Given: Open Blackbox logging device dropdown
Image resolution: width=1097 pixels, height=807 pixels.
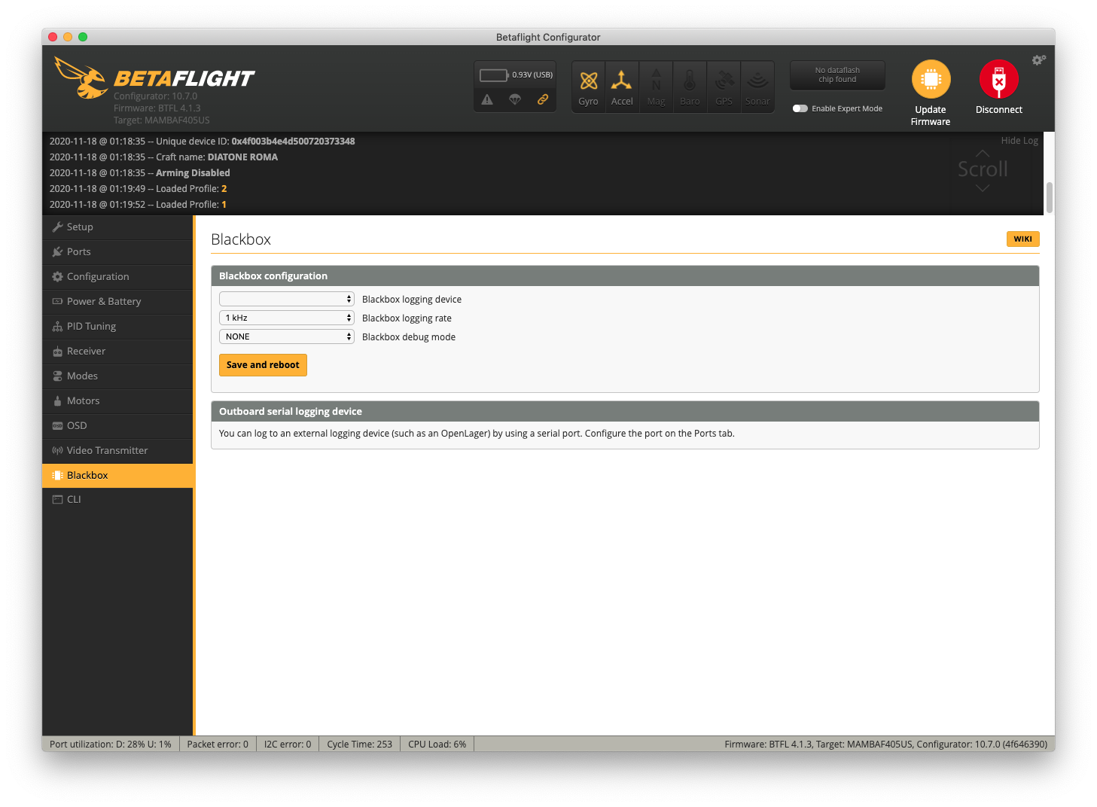Looking at the screenshot, I should (x=286, y=299).
